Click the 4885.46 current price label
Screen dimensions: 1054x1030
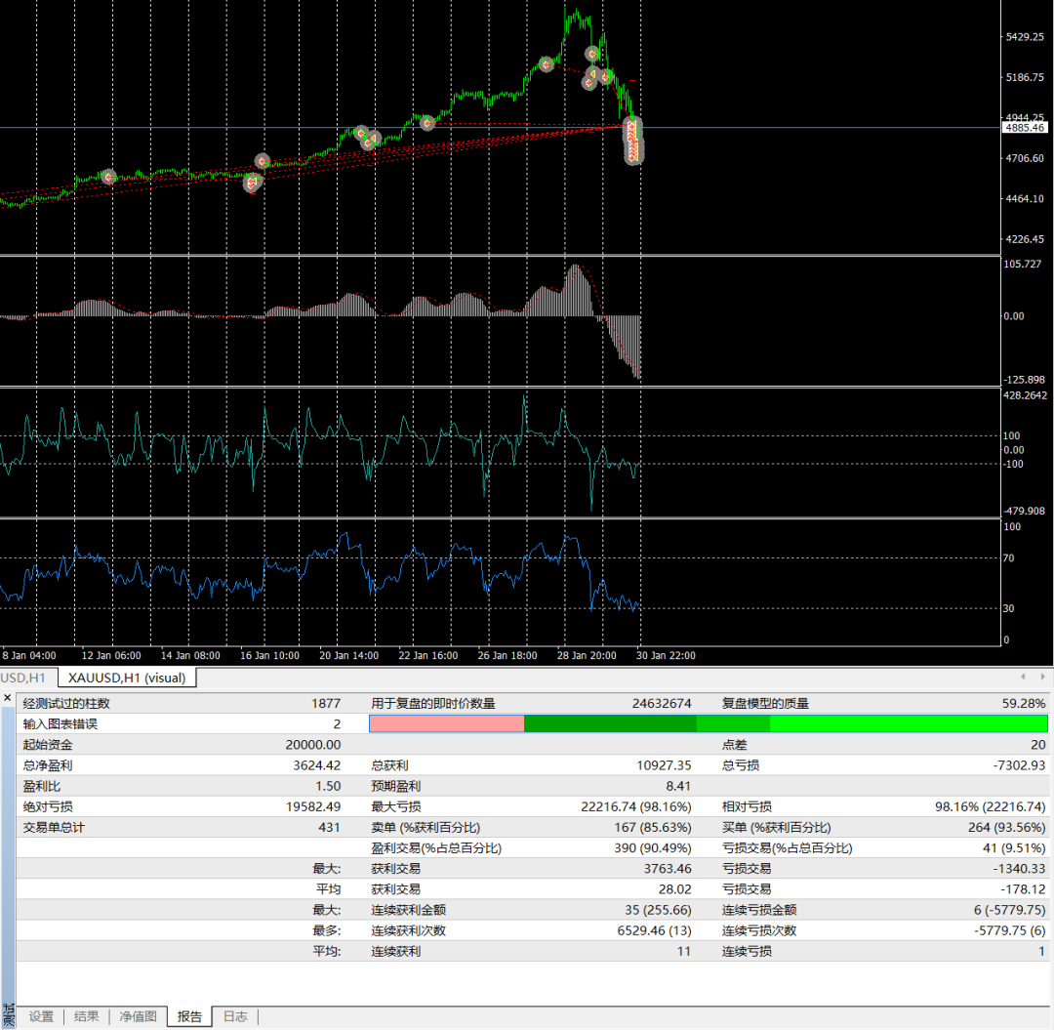pos(1025,128)
